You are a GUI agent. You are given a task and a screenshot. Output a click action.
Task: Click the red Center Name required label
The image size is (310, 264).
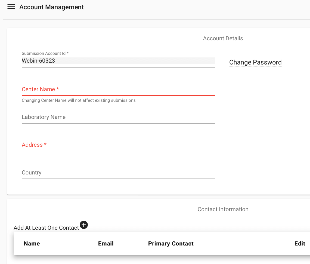coord(40,89)
